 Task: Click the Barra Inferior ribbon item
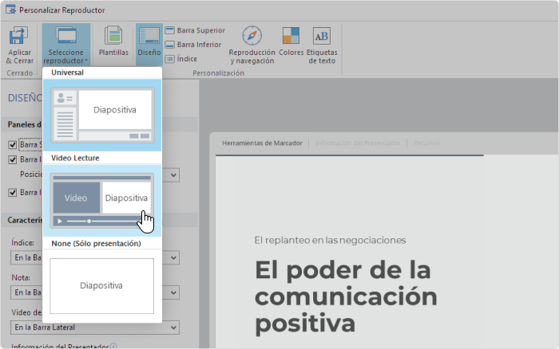[x=193, y=45]
